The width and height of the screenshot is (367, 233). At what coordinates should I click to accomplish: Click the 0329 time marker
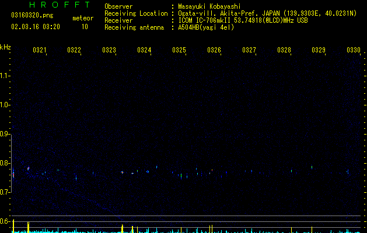319,50
